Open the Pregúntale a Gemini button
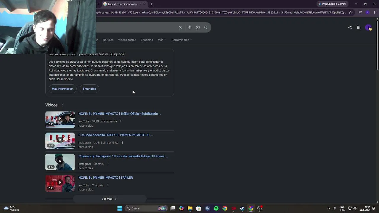This screenshot has height=213, width=379. [332, 4]
